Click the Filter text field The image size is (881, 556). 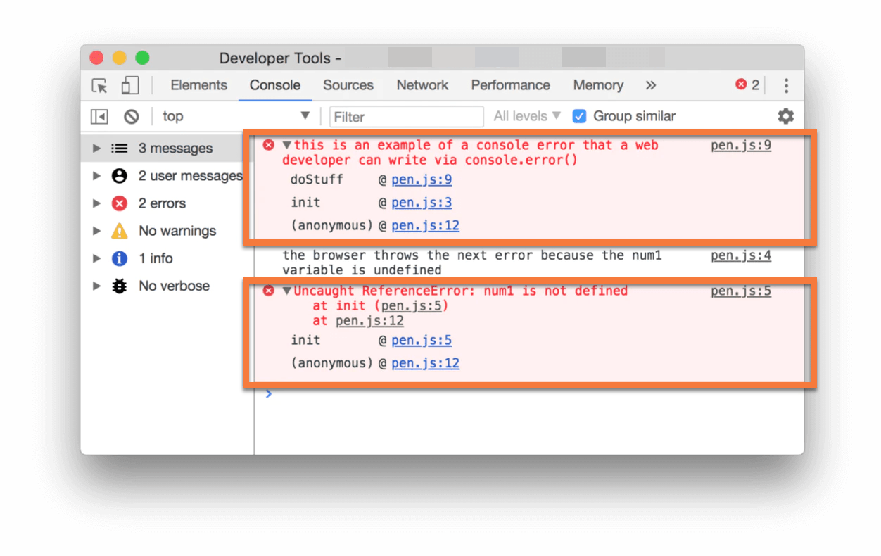coord(407,117)
